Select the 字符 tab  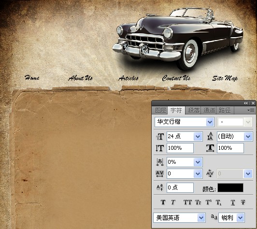pyautogui.click(x=176, y=110)
